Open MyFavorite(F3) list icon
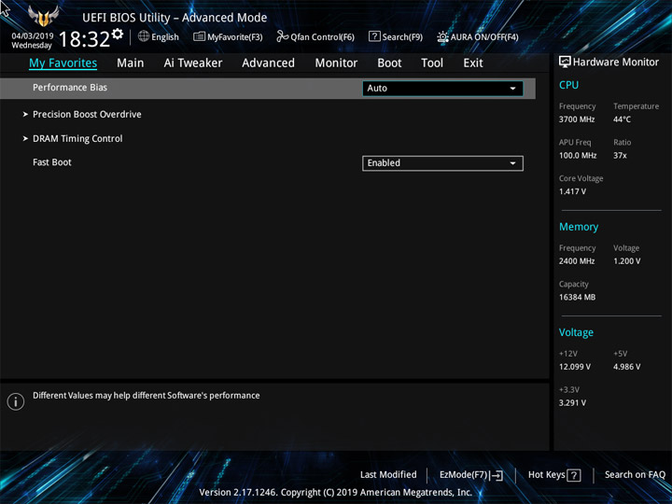Screen dimensions: 672x504 [x=199, y=36]
